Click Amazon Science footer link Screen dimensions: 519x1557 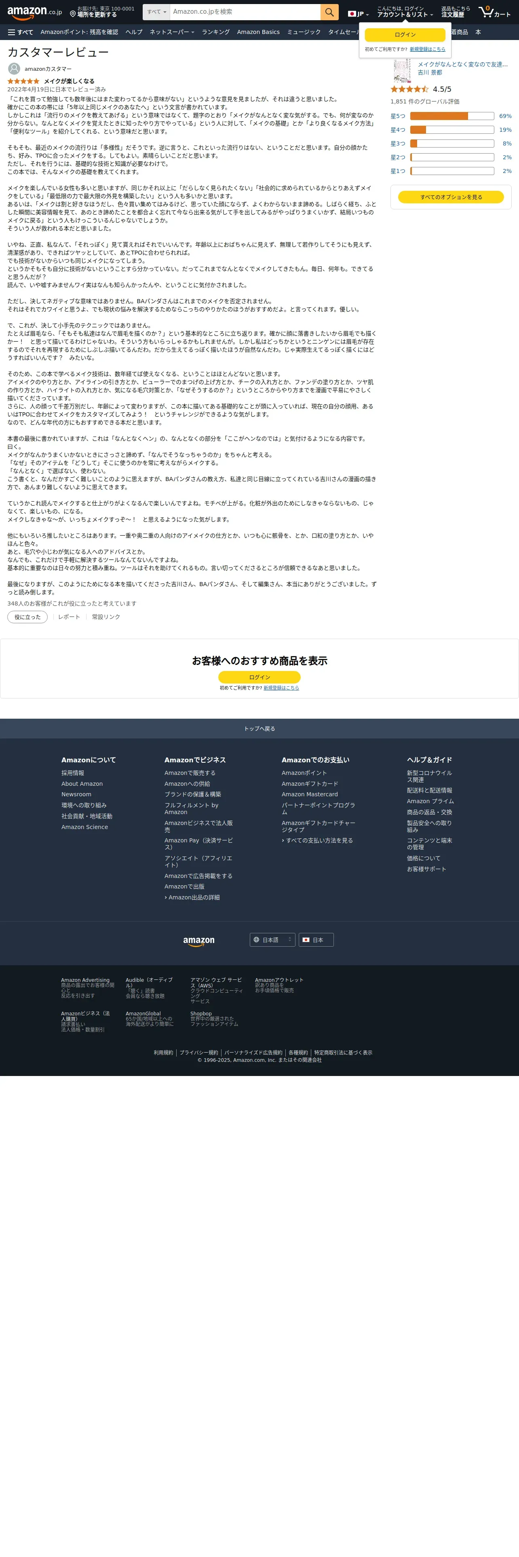(x=84, y=827)
